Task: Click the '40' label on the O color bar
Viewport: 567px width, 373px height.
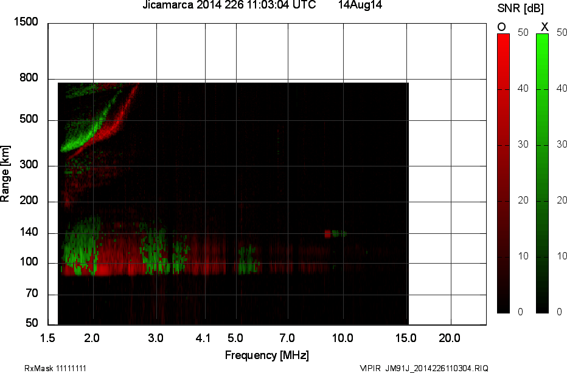Action: click(523, 89)
